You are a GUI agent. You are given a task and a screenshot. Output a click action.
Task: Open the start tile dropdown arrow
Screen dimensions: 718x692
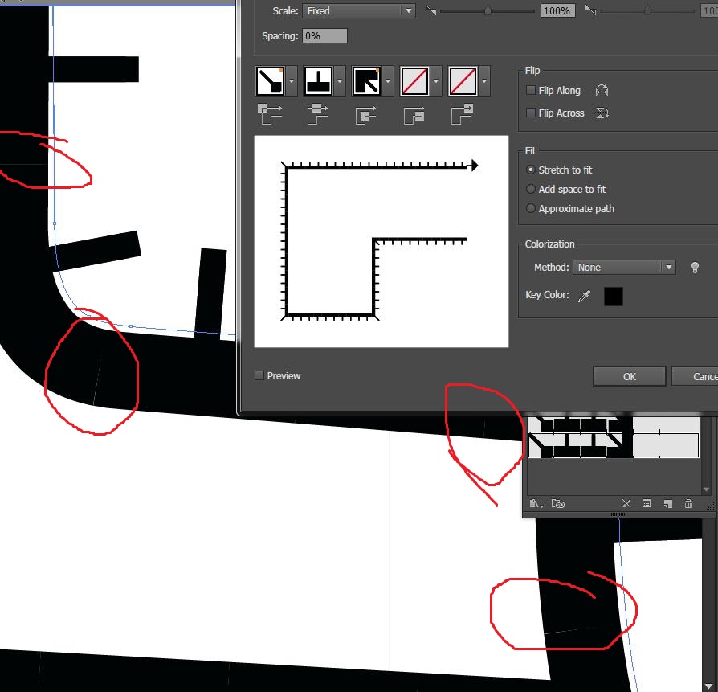[436, 81]
